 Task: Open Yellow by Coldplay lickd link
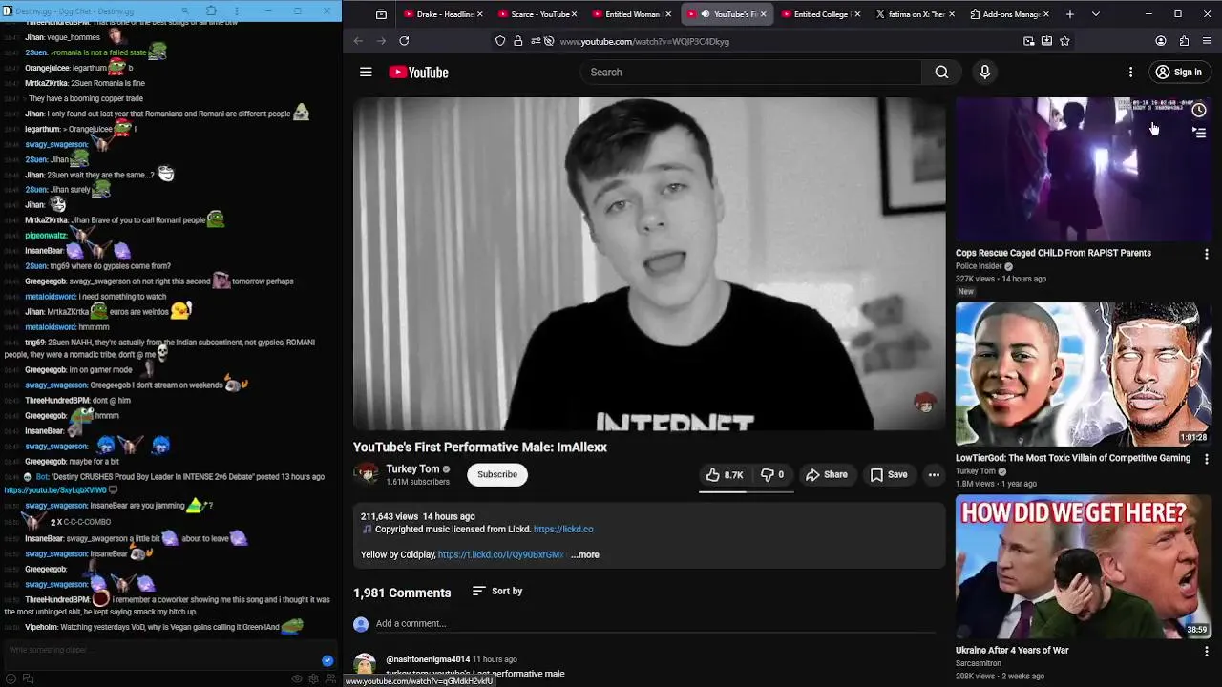pyautogui.click(x=500, y=555)
